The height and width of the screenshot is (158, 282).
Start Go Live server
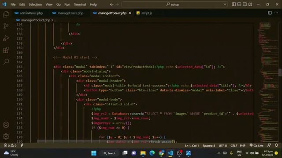point(256,146)
